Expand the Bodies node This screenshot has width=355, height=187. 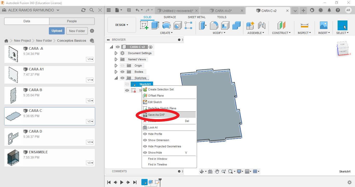pos(116,72)
